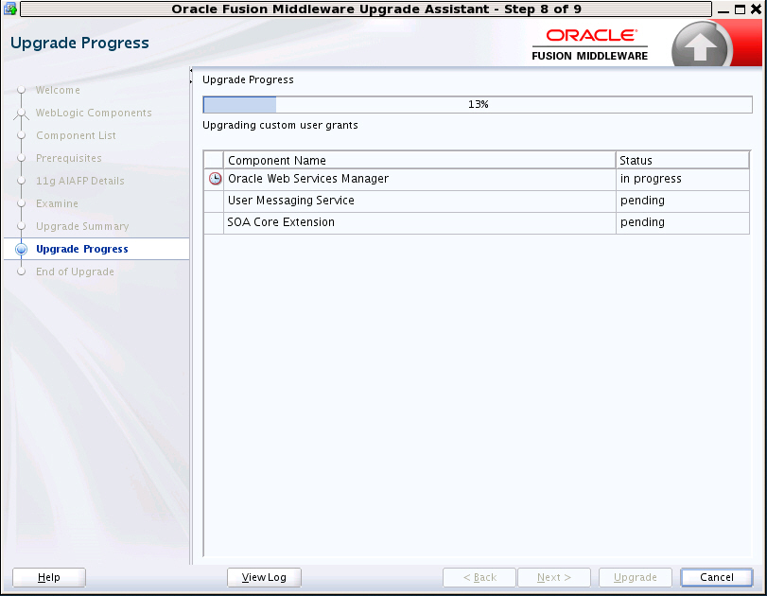Click the Upgrade button

click(636, 577)
